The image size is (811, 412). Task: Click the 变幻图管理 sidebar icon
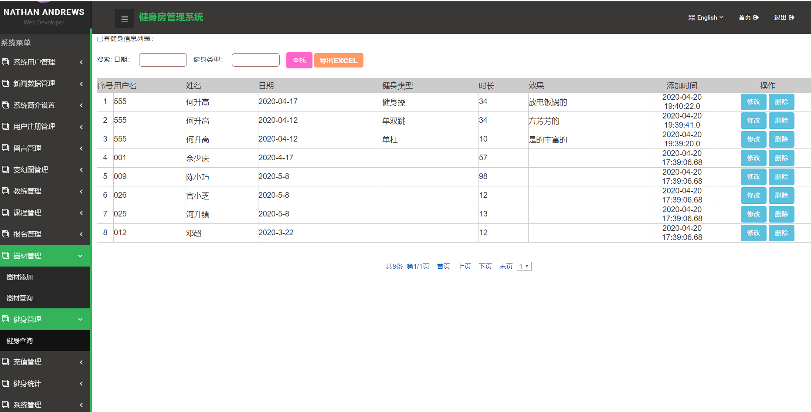coord(6,169)
